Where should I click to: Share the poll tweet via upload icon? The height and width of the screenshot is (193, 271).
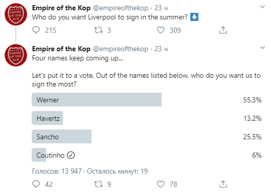click(x=223, y=184)
